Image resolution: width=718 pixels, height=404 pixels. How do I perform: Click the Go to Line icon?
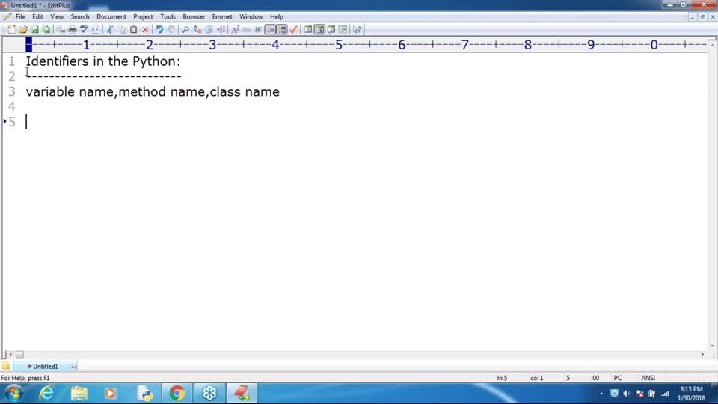coord(221,30)
